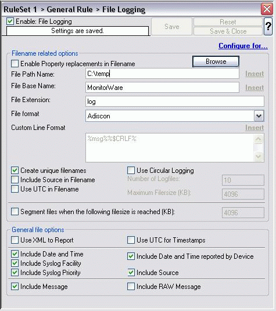The height and width of the screenshot is (311, 276).
Task: Click the question mark help icon
Action: (268, 26)
